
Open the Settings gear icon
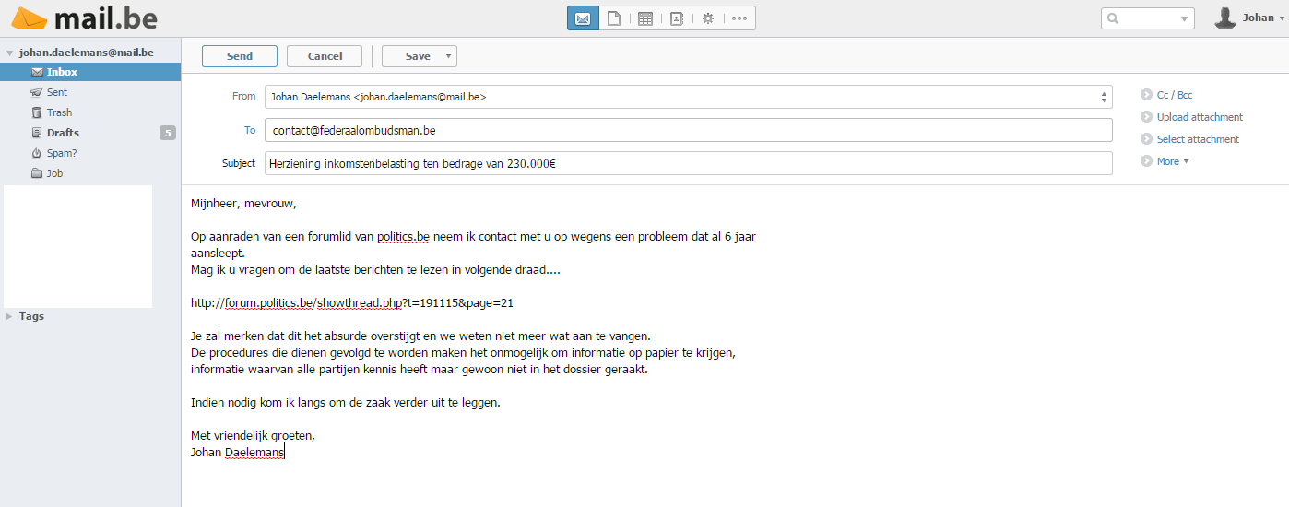(708, 18)
